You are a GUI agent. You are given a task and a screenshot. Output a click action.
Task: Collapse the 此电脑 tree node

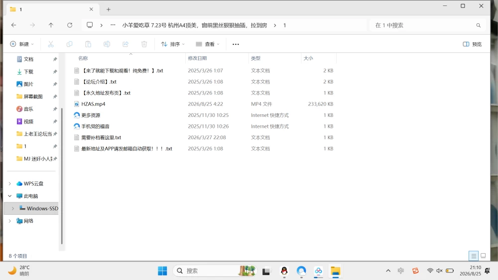coord(10,196)
